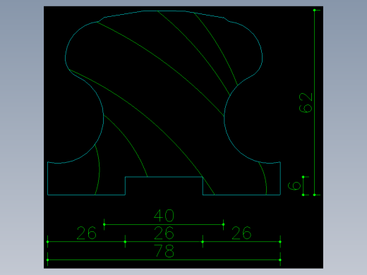The image size is (367, 275).
Task: Pick the leftmost 26 dimension text
Action: pyautogui.click(x=87, y=233)
